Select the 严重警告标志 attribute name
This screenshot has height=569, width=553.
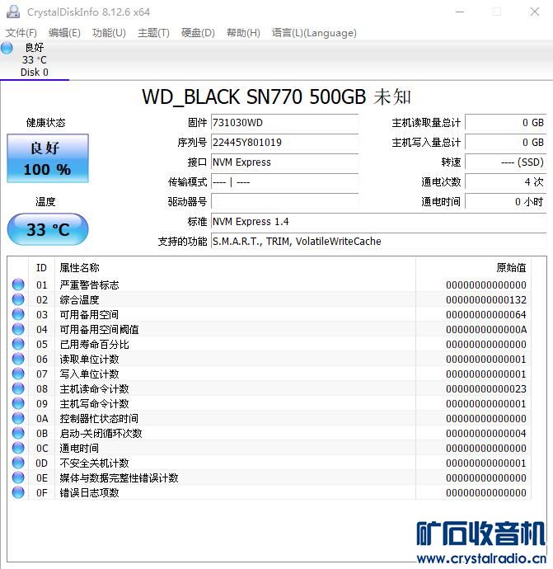pos(89,284)
